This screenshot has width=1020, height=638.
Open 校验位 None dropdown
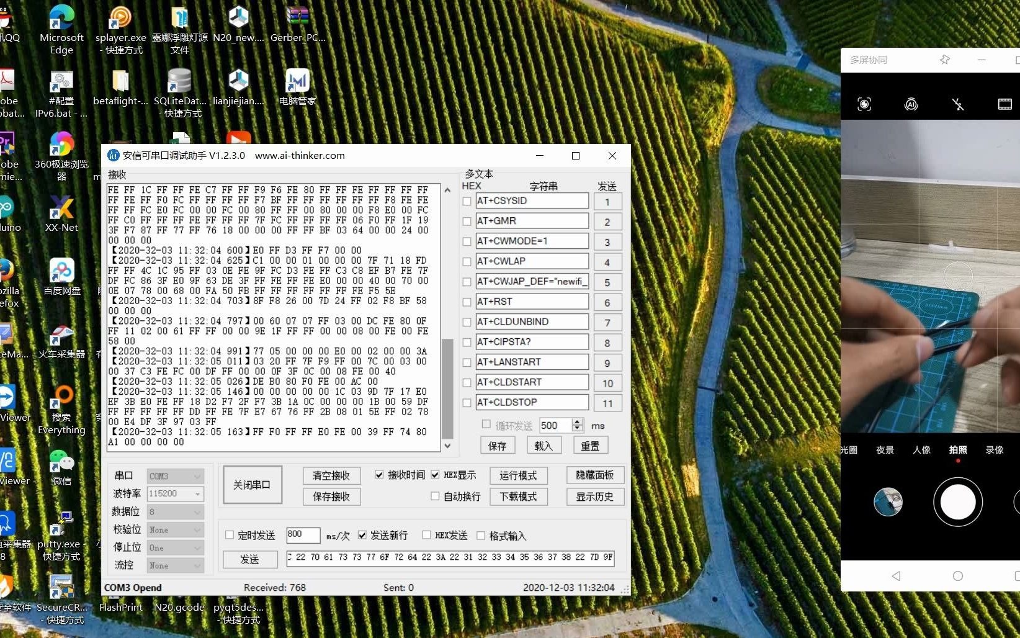coord(176,530)
